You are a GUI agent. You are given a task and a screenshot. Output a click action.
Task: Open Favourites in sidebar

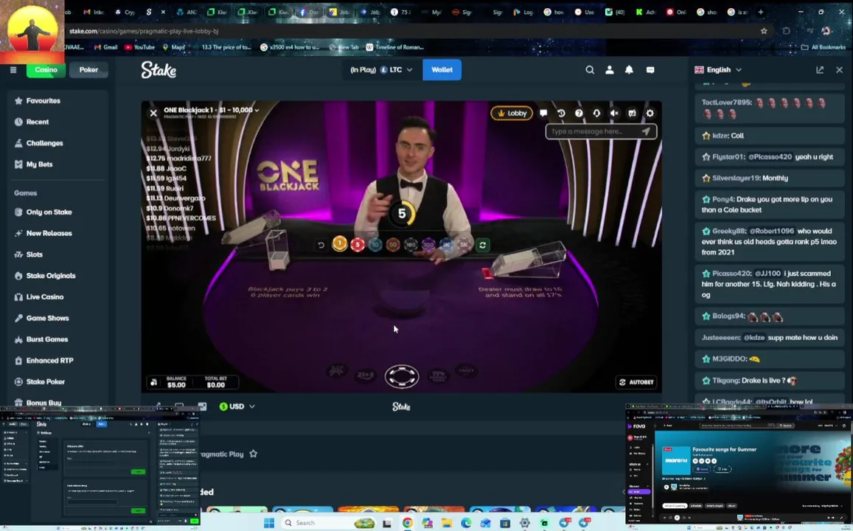click(x=43, y=100)
